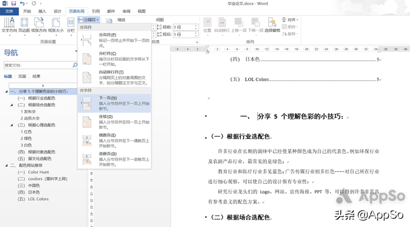Go to 3 白色 heading
Viewport: 410px width, 227px height.
click(26, 145)
